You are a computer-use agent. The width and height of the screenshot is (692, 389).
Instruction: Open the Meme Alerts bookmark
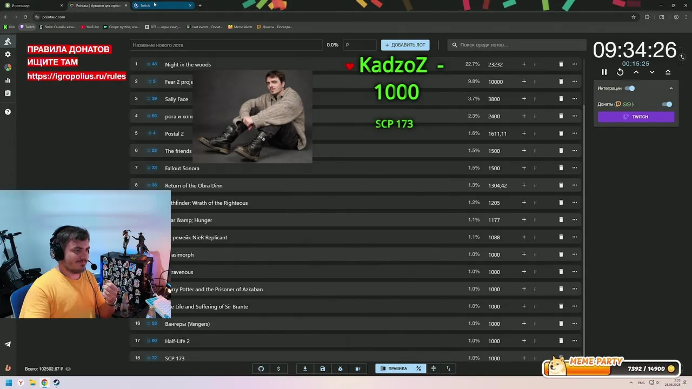point(240,26)
